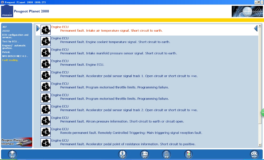Viewport: 264px width, 160px height.
Task: Click the title bar application icon
Action: [2, 2]
